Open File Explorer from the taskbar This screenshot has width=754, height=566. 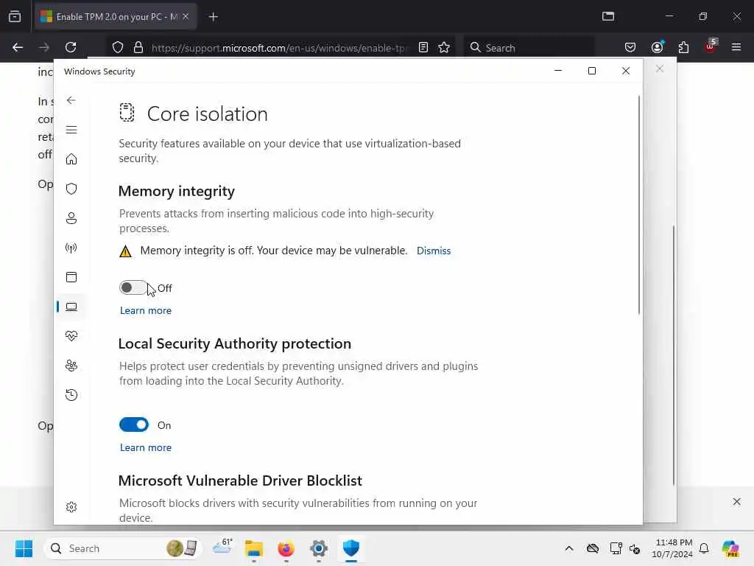click(x=254, y=548)
